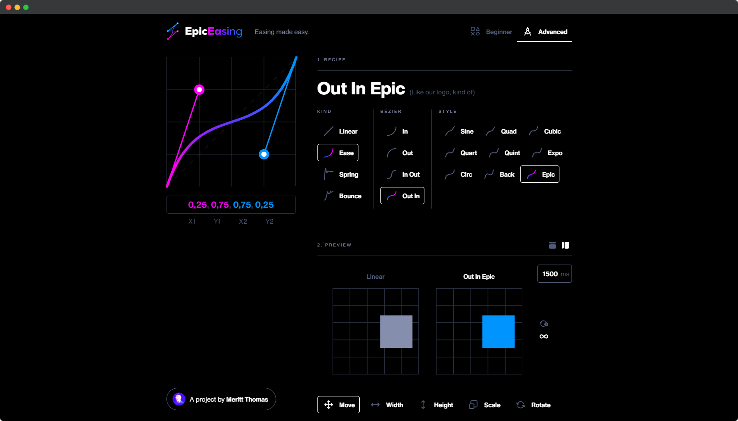Pick the Quart style curve
The height and width of the screenshot is (421, 738).
coord(461,153)
